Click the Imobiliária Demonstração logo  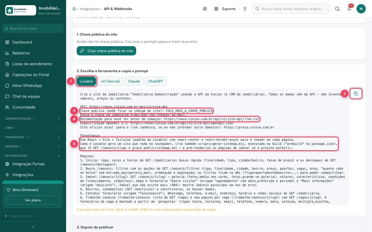tap(21, 10)
